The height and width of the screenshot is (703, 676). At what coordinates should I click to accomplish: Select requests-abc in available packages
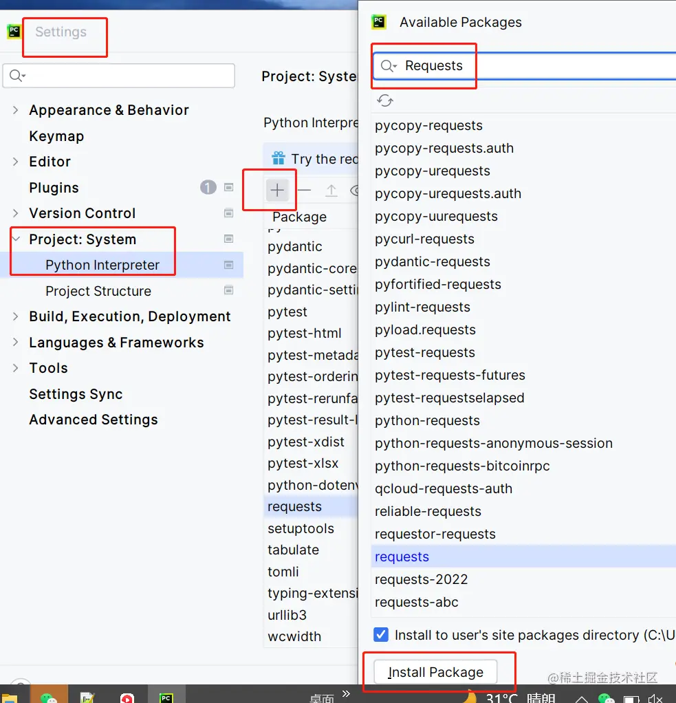click(417, 602)
